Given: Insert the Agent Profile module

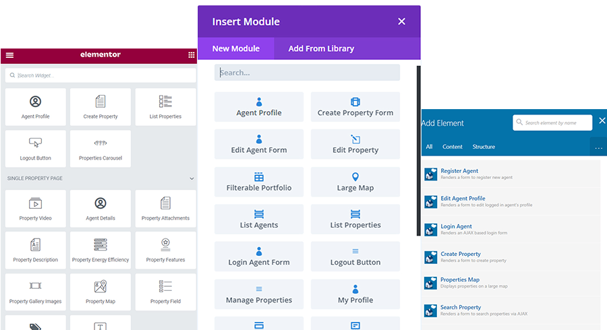Looking at the screenshot, I should pyautogui.click(x=259, y=107).
